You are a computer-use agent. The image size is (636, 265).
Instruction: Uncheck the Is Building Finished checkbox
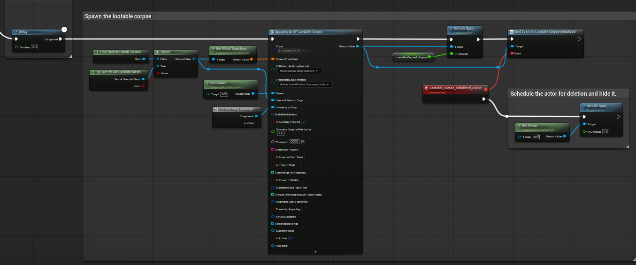pyautogui.click(x=304, y=122)
